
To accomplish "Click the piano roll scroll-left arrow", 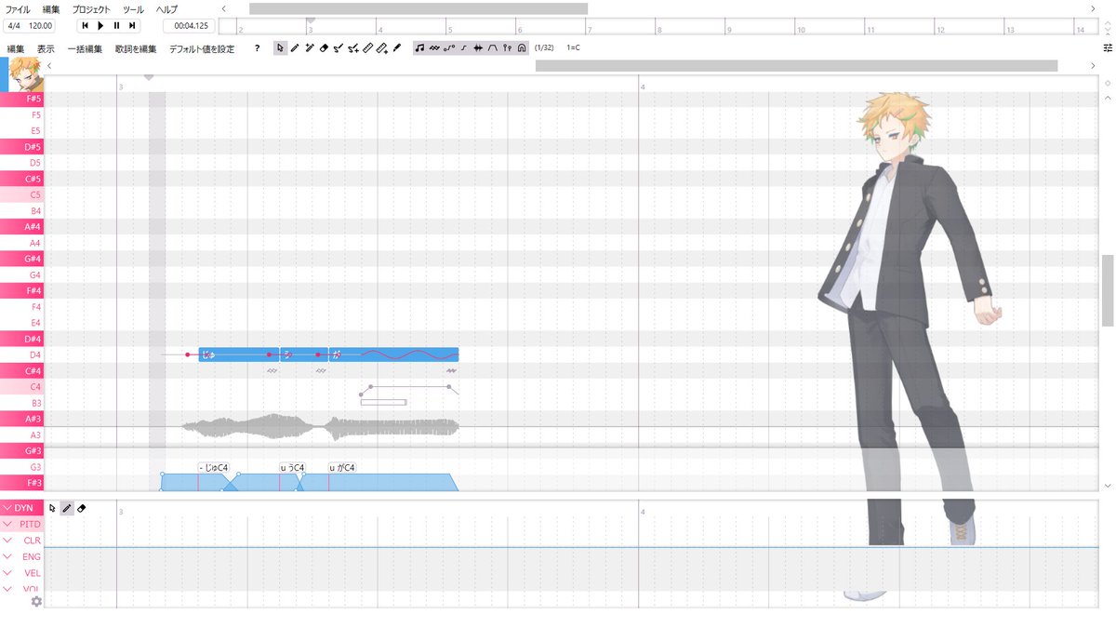I will pyautogui.click(x=49, y=66).
